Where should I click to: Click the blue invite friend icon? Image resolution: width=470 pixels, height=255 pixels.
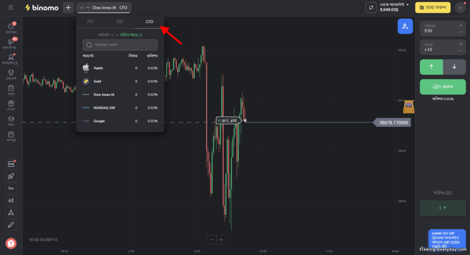pos(405,26)
